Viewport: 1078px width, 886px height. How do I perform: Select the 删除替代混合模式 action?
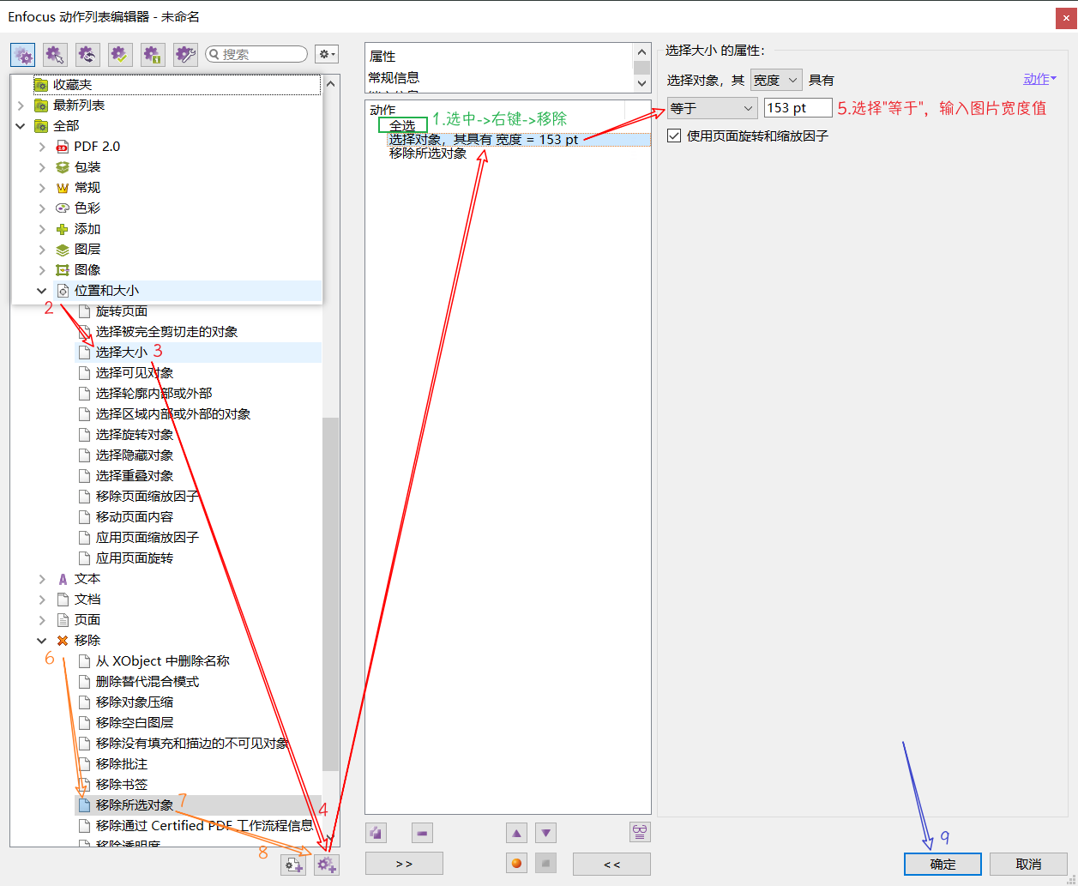click(148, 682)
